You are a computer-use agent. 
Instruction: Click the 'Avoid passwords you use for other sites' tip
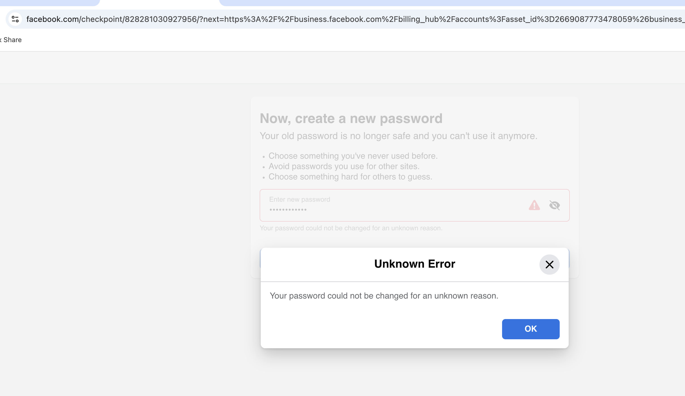pyautogui.click(x=344, y=166)
